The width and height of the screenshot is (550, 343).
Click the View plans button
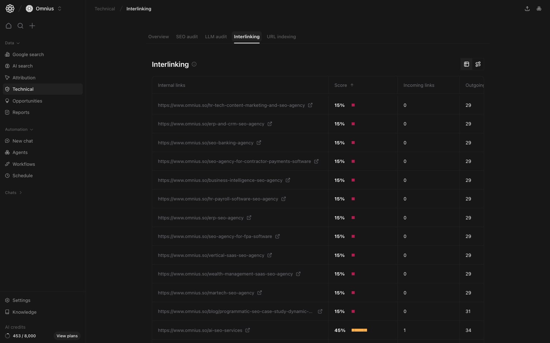pyautogui.click(x=67, y=336)
